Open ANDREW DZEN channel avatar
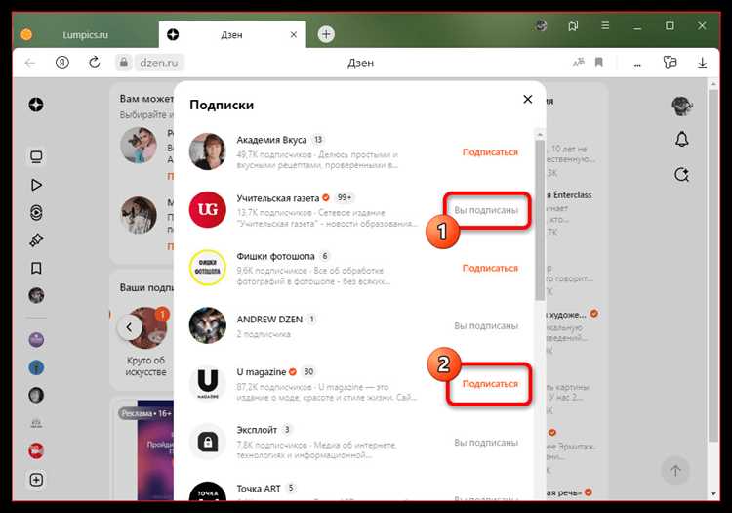 [x=207, y=325]
